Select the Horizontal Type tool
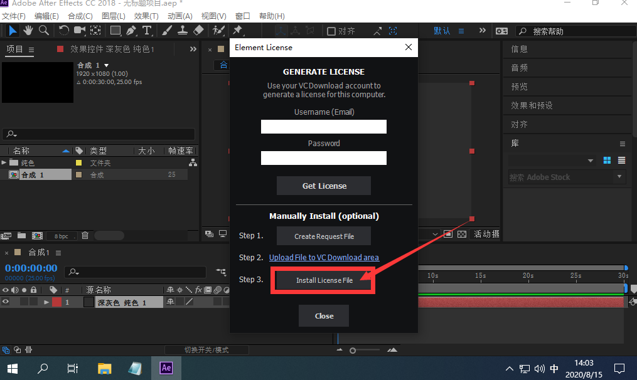This screenshot has height=380, width=637. click(x=147, y=31)
